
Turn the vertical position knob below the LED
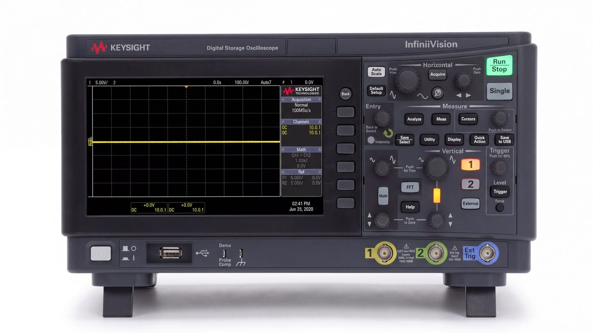tap(437, 220)
